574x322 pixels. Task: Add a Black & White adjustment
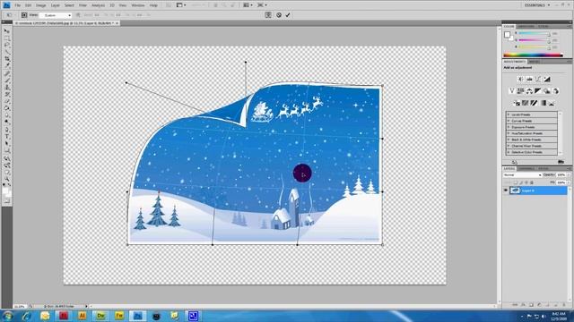tap(538, 91)
